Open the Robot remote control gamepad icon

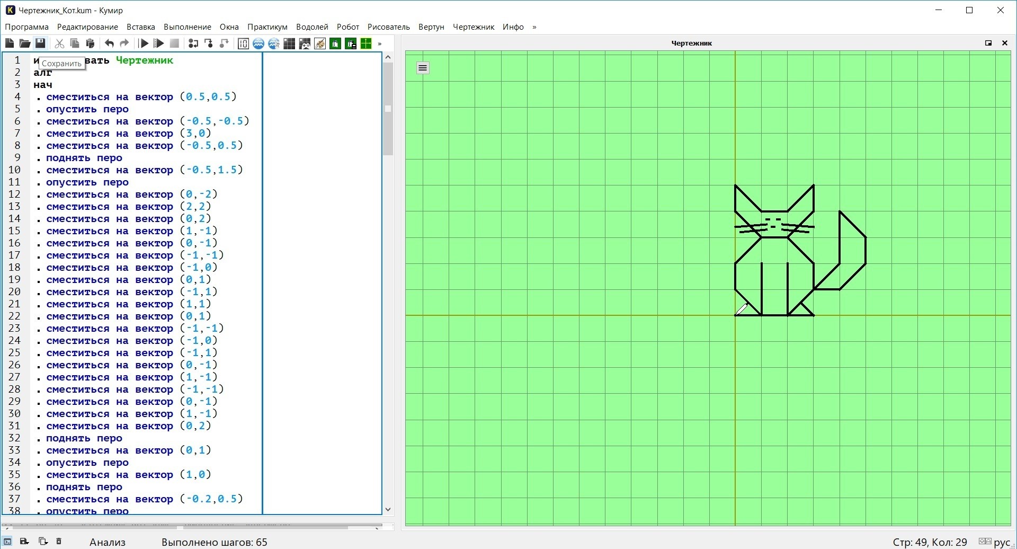point(305,43)
